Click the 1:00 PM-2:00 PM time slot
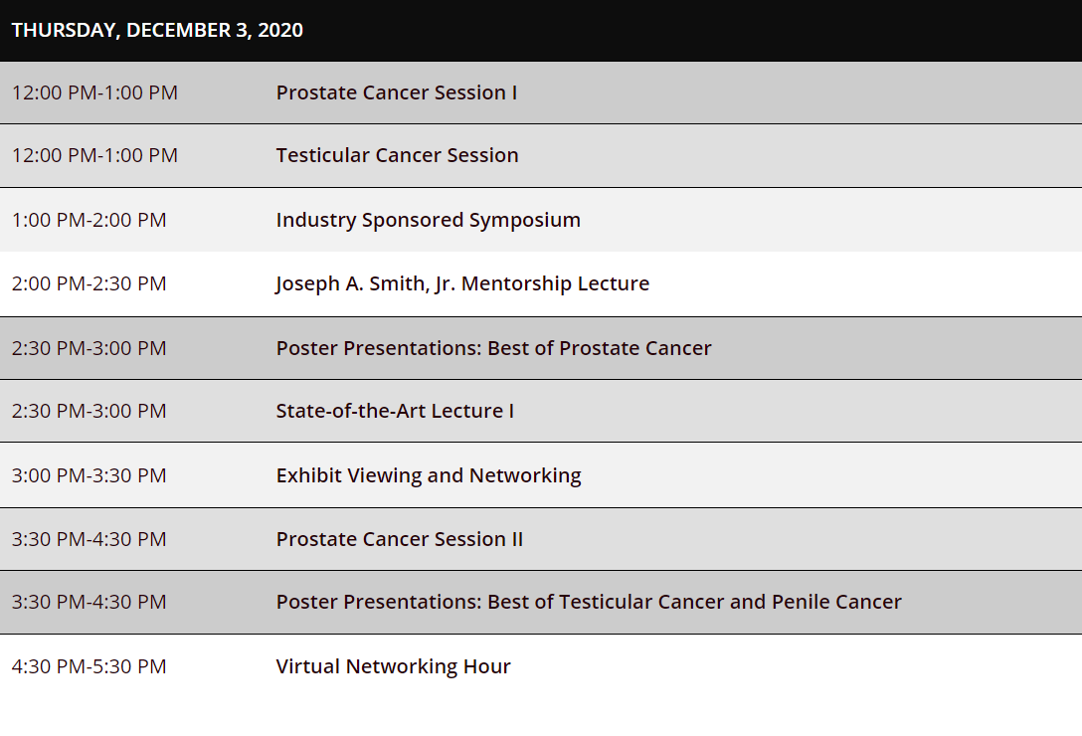 click(90, 220)
